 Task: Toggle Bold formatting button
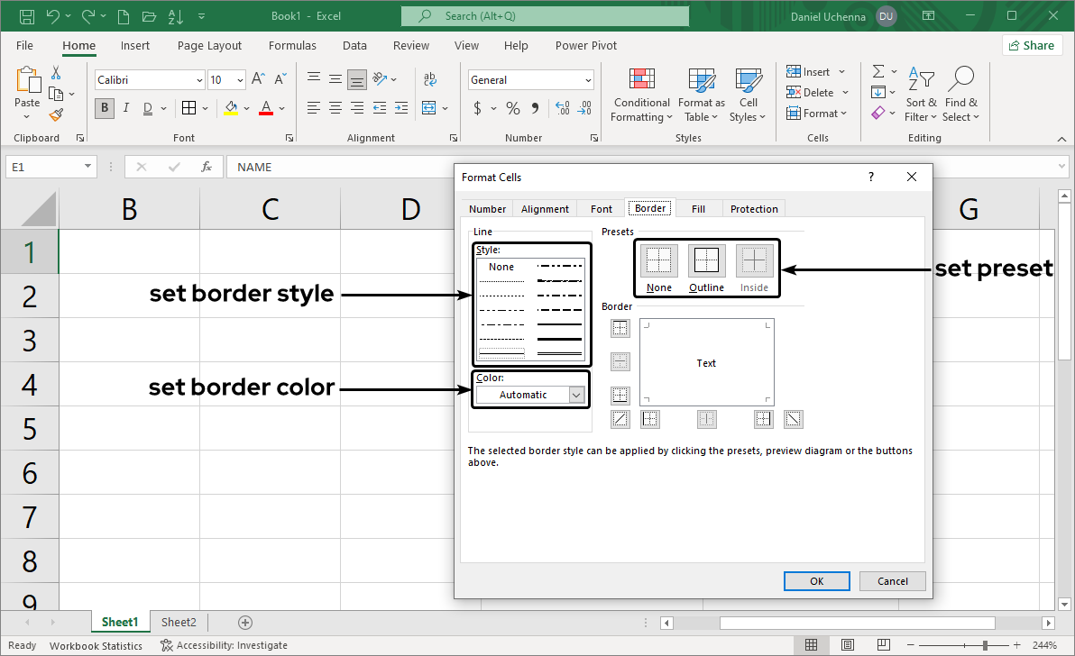pyautogui.click(x=105, y=108)
